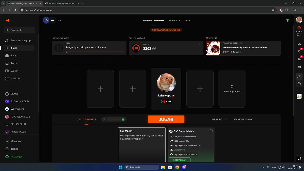
Task: Open Tienda in the sidebar
Action: (x=20, y=149)
